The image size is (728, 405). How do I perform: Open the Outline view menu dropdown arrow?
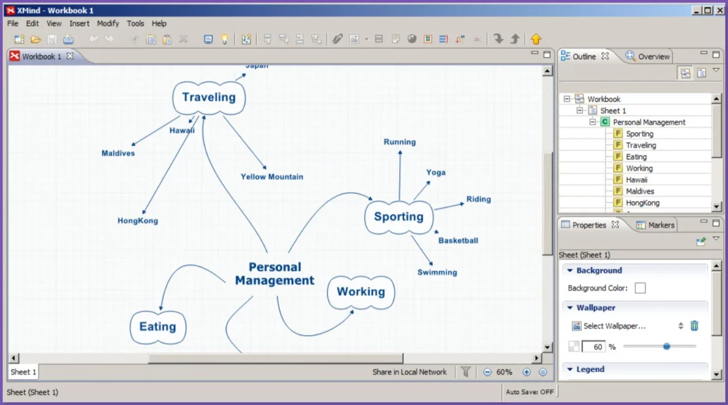point(717,69)
